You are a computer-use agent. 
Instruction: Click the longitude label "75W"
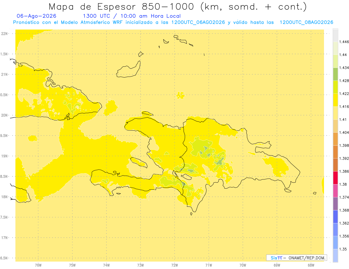[72, 265]
